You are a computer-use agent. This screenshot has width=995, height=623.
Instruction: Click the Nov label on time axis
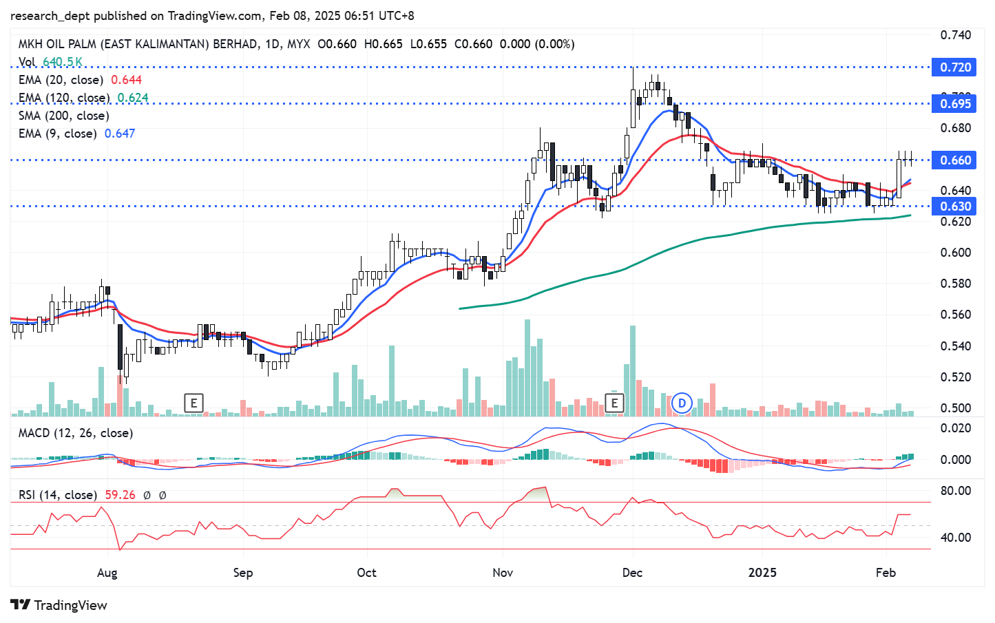pos(503,573)
